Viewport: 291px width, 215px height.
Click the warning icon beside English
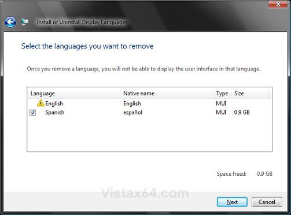(x=40, y=103)
